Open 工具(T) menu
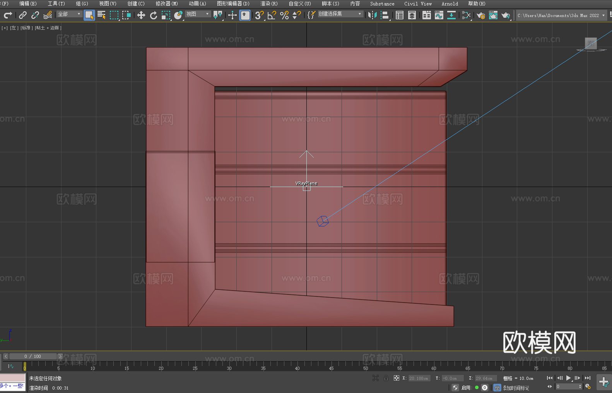The image size is (612, 393). click(x=56, y=3)
